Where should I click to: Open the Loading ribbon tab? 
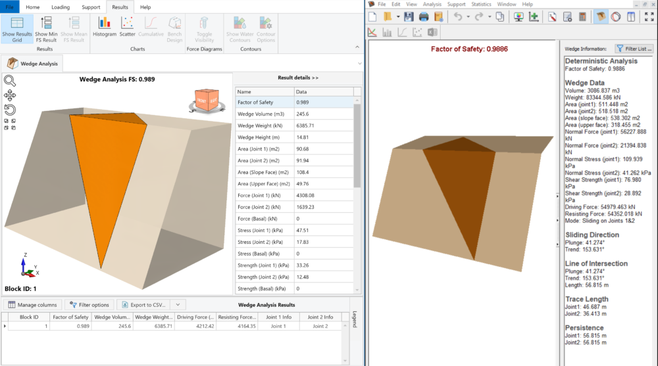(61, 7)
